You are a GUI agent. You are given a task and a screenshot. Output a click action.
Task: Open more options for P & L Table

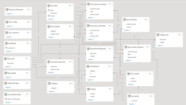(31, 22)
